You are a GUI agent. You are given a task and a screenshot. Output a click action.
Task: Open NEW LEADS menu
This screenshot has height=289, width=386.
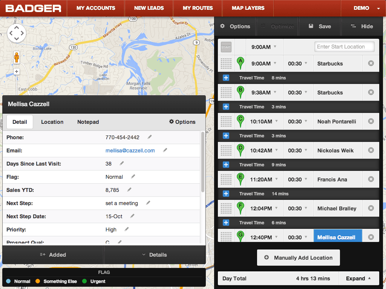click(149, 8)
